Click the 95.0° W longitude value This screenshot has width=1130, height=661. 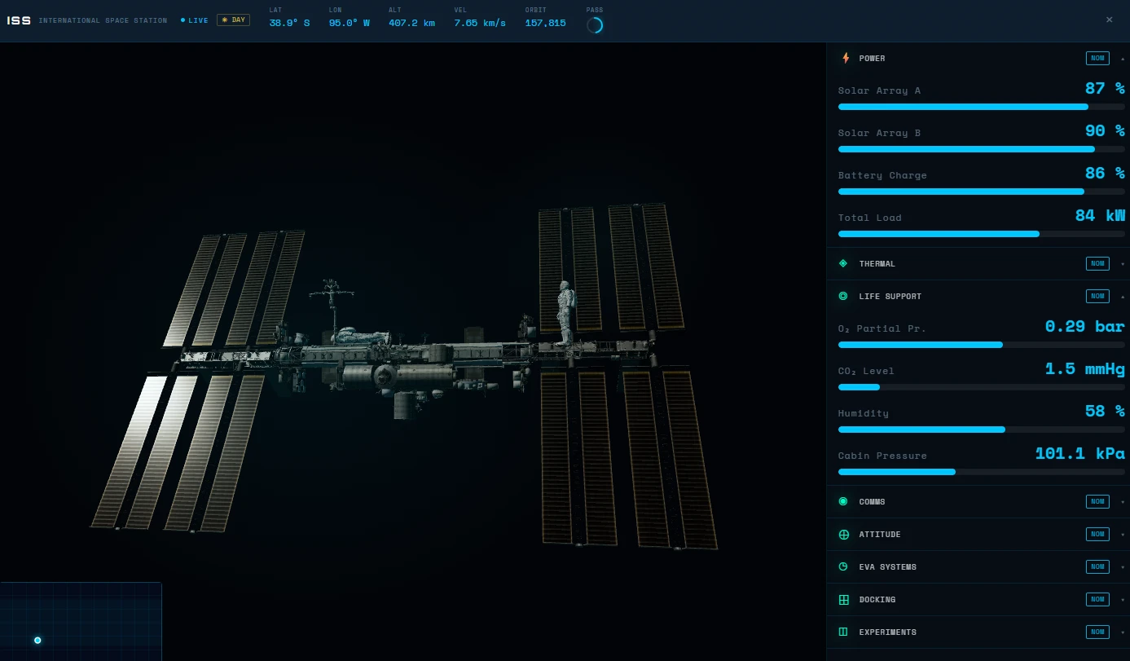pyautogui.click(x=350, y=23)
